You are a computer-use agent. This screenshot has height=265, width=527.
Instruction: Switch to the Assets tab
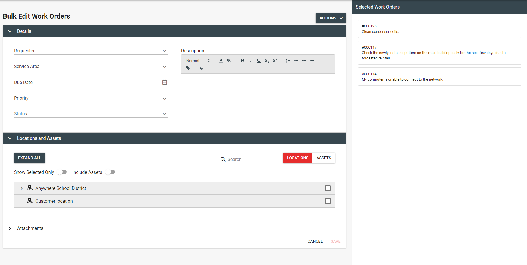(324, 158)
